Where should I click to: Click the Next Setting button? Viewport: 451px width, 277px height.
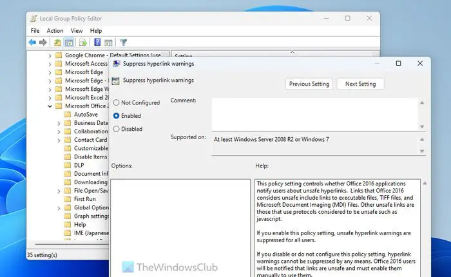(360, 84)
